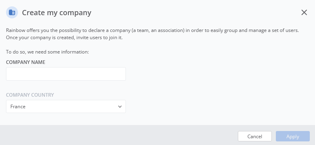Click the Rainbow description paragraph
Screen dimensions: 315x145
(x=152, y=34)
